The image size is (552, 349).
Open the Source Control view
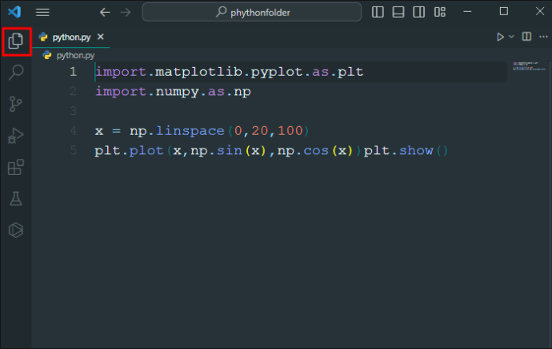[x=15, y=104]
